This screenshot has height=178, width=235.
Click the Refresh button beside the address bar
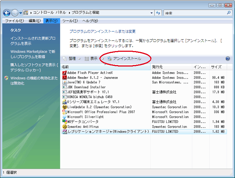158,13
